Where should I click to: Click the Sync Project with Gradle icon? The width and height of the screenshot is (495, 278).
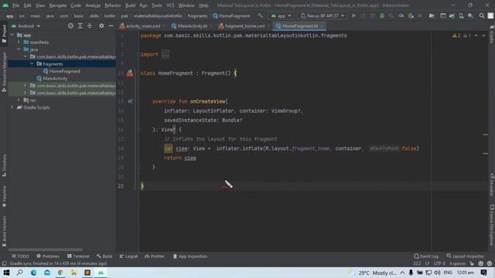coord(452,15)
